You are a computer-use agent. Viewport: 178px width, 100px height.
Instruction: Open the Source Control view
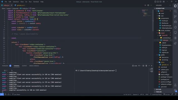tap(175, 17)
